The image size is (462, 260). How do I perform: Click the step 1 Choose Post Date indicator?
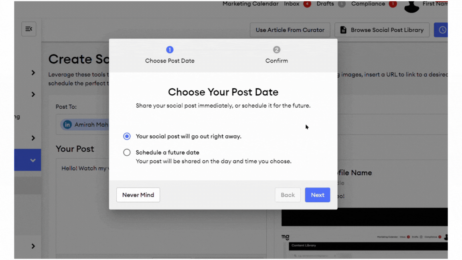coord(170,50)
